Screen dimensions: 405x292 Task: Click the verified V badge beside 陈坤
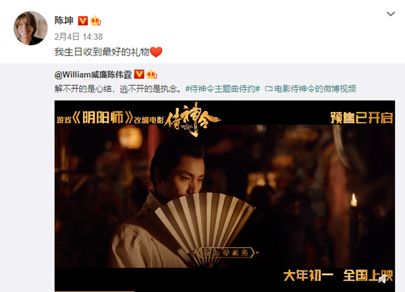point(83,21)
